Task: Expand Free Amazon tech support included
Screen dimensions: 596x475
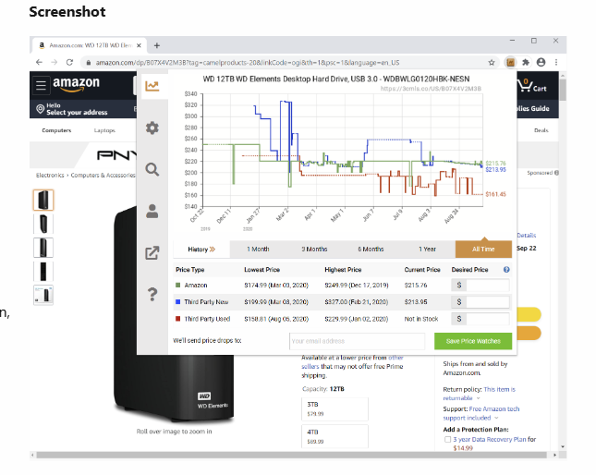Action: pyautogui.click(x=496, y=418)
